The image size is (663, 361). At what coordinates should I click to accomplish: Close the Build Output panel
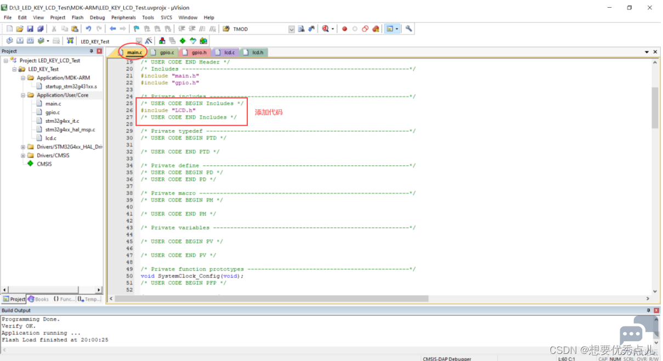[x=656, y=311]
